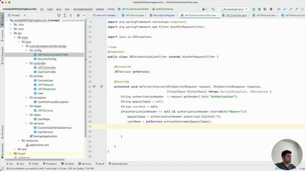Open the TODO tool window
Viewport: 305px width, 171px height.
click(x=34, y=164)
